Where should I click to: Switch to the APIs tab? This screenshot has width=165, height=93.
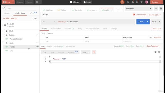(x=33, y=13)
